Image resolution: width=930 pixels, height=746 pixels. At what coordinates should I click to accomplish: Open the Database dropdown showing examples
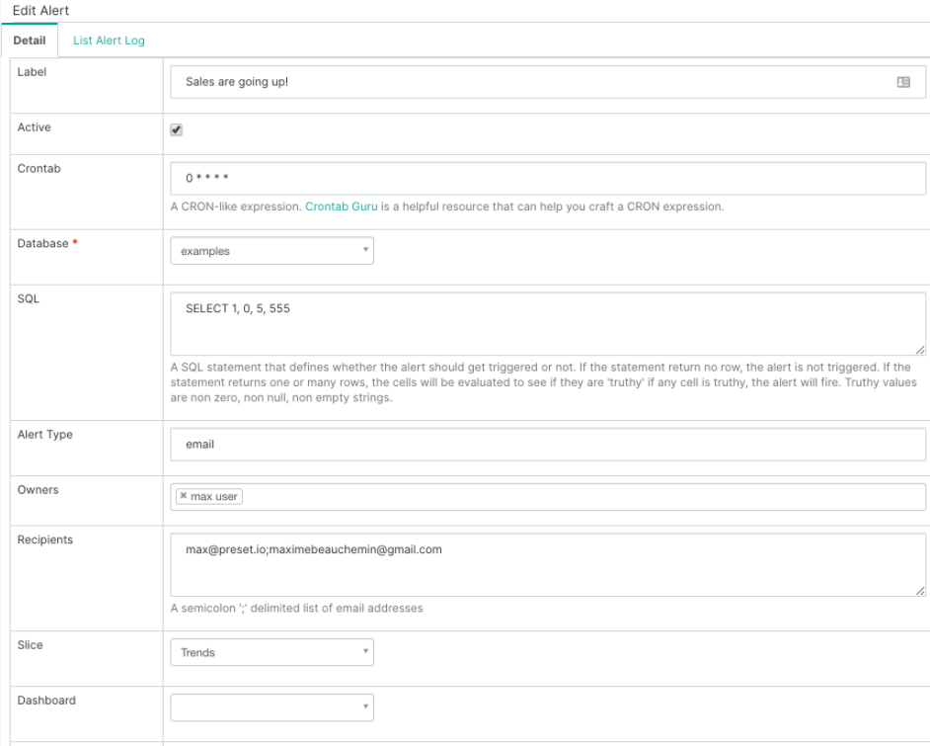pos(271,251)
